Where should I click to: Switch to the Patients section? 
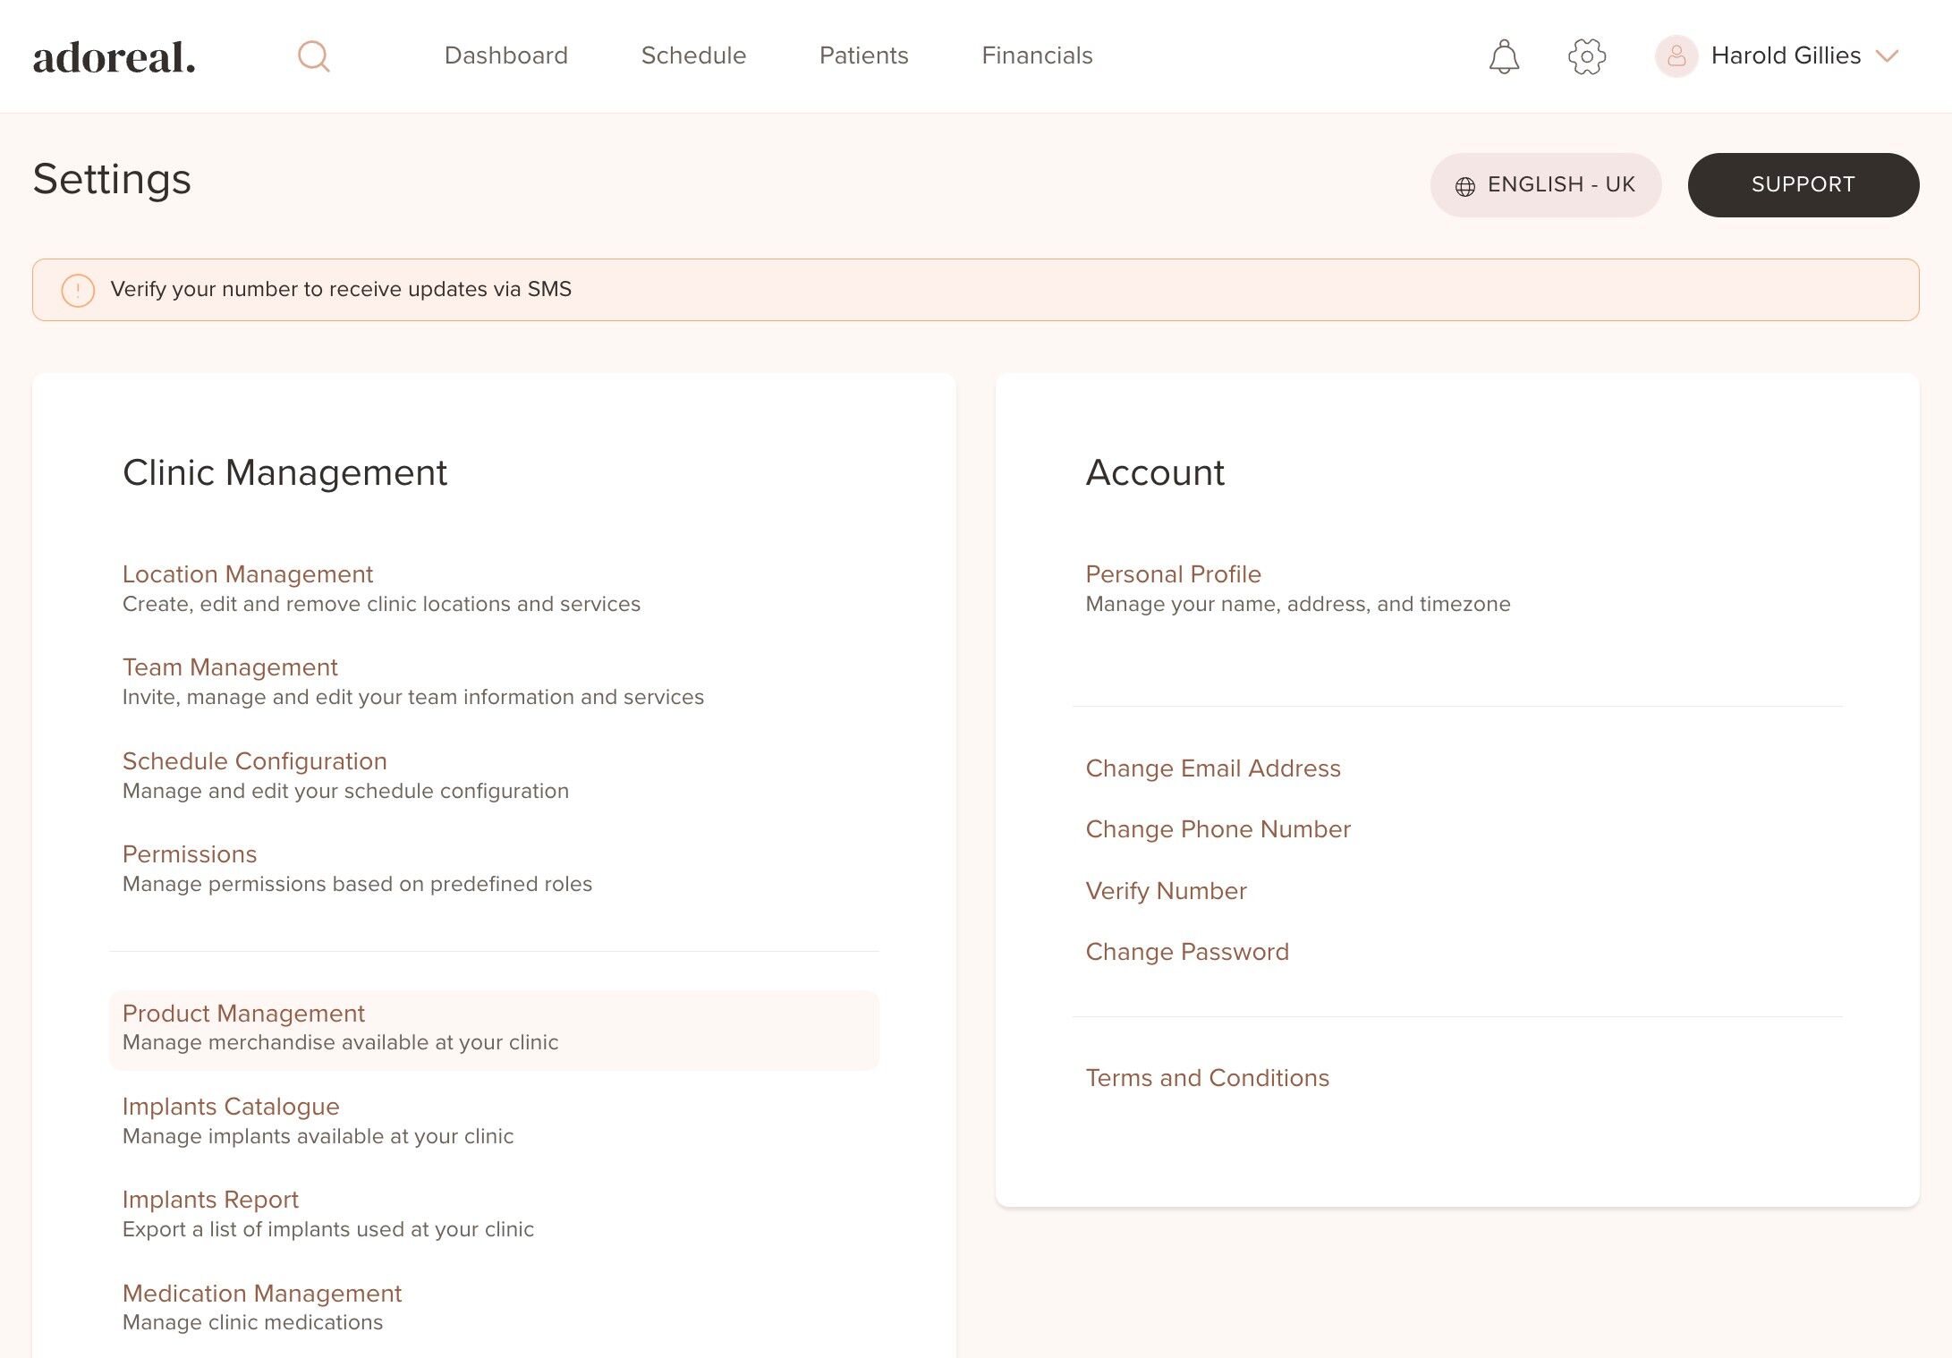(x=863, y=55)
